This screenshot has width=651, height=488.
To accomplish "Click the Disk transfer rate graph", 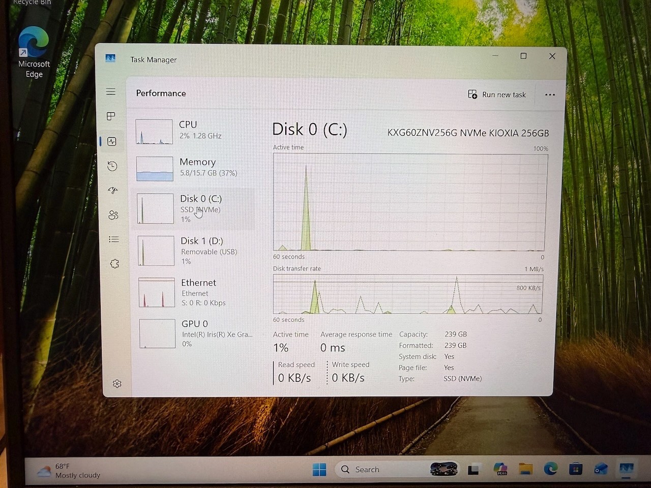I will [x=408, y=294].
